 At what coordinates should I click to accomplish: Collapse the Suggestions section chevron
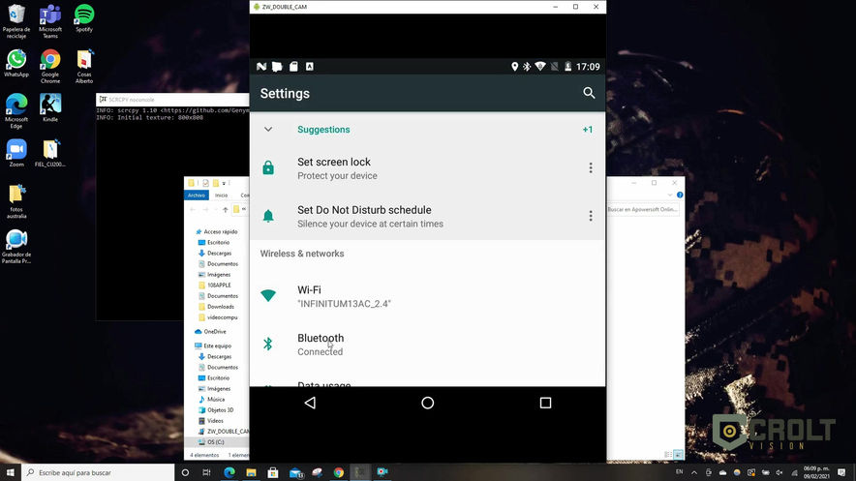point(268,130)
